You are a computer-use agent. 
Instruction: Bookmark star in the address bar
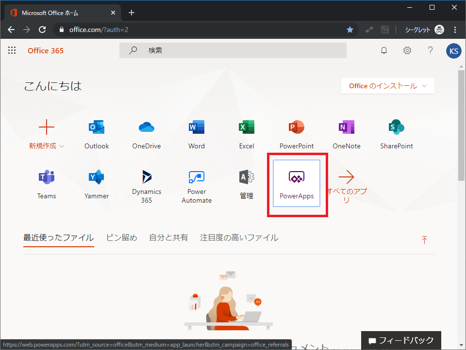coord(350,30)
